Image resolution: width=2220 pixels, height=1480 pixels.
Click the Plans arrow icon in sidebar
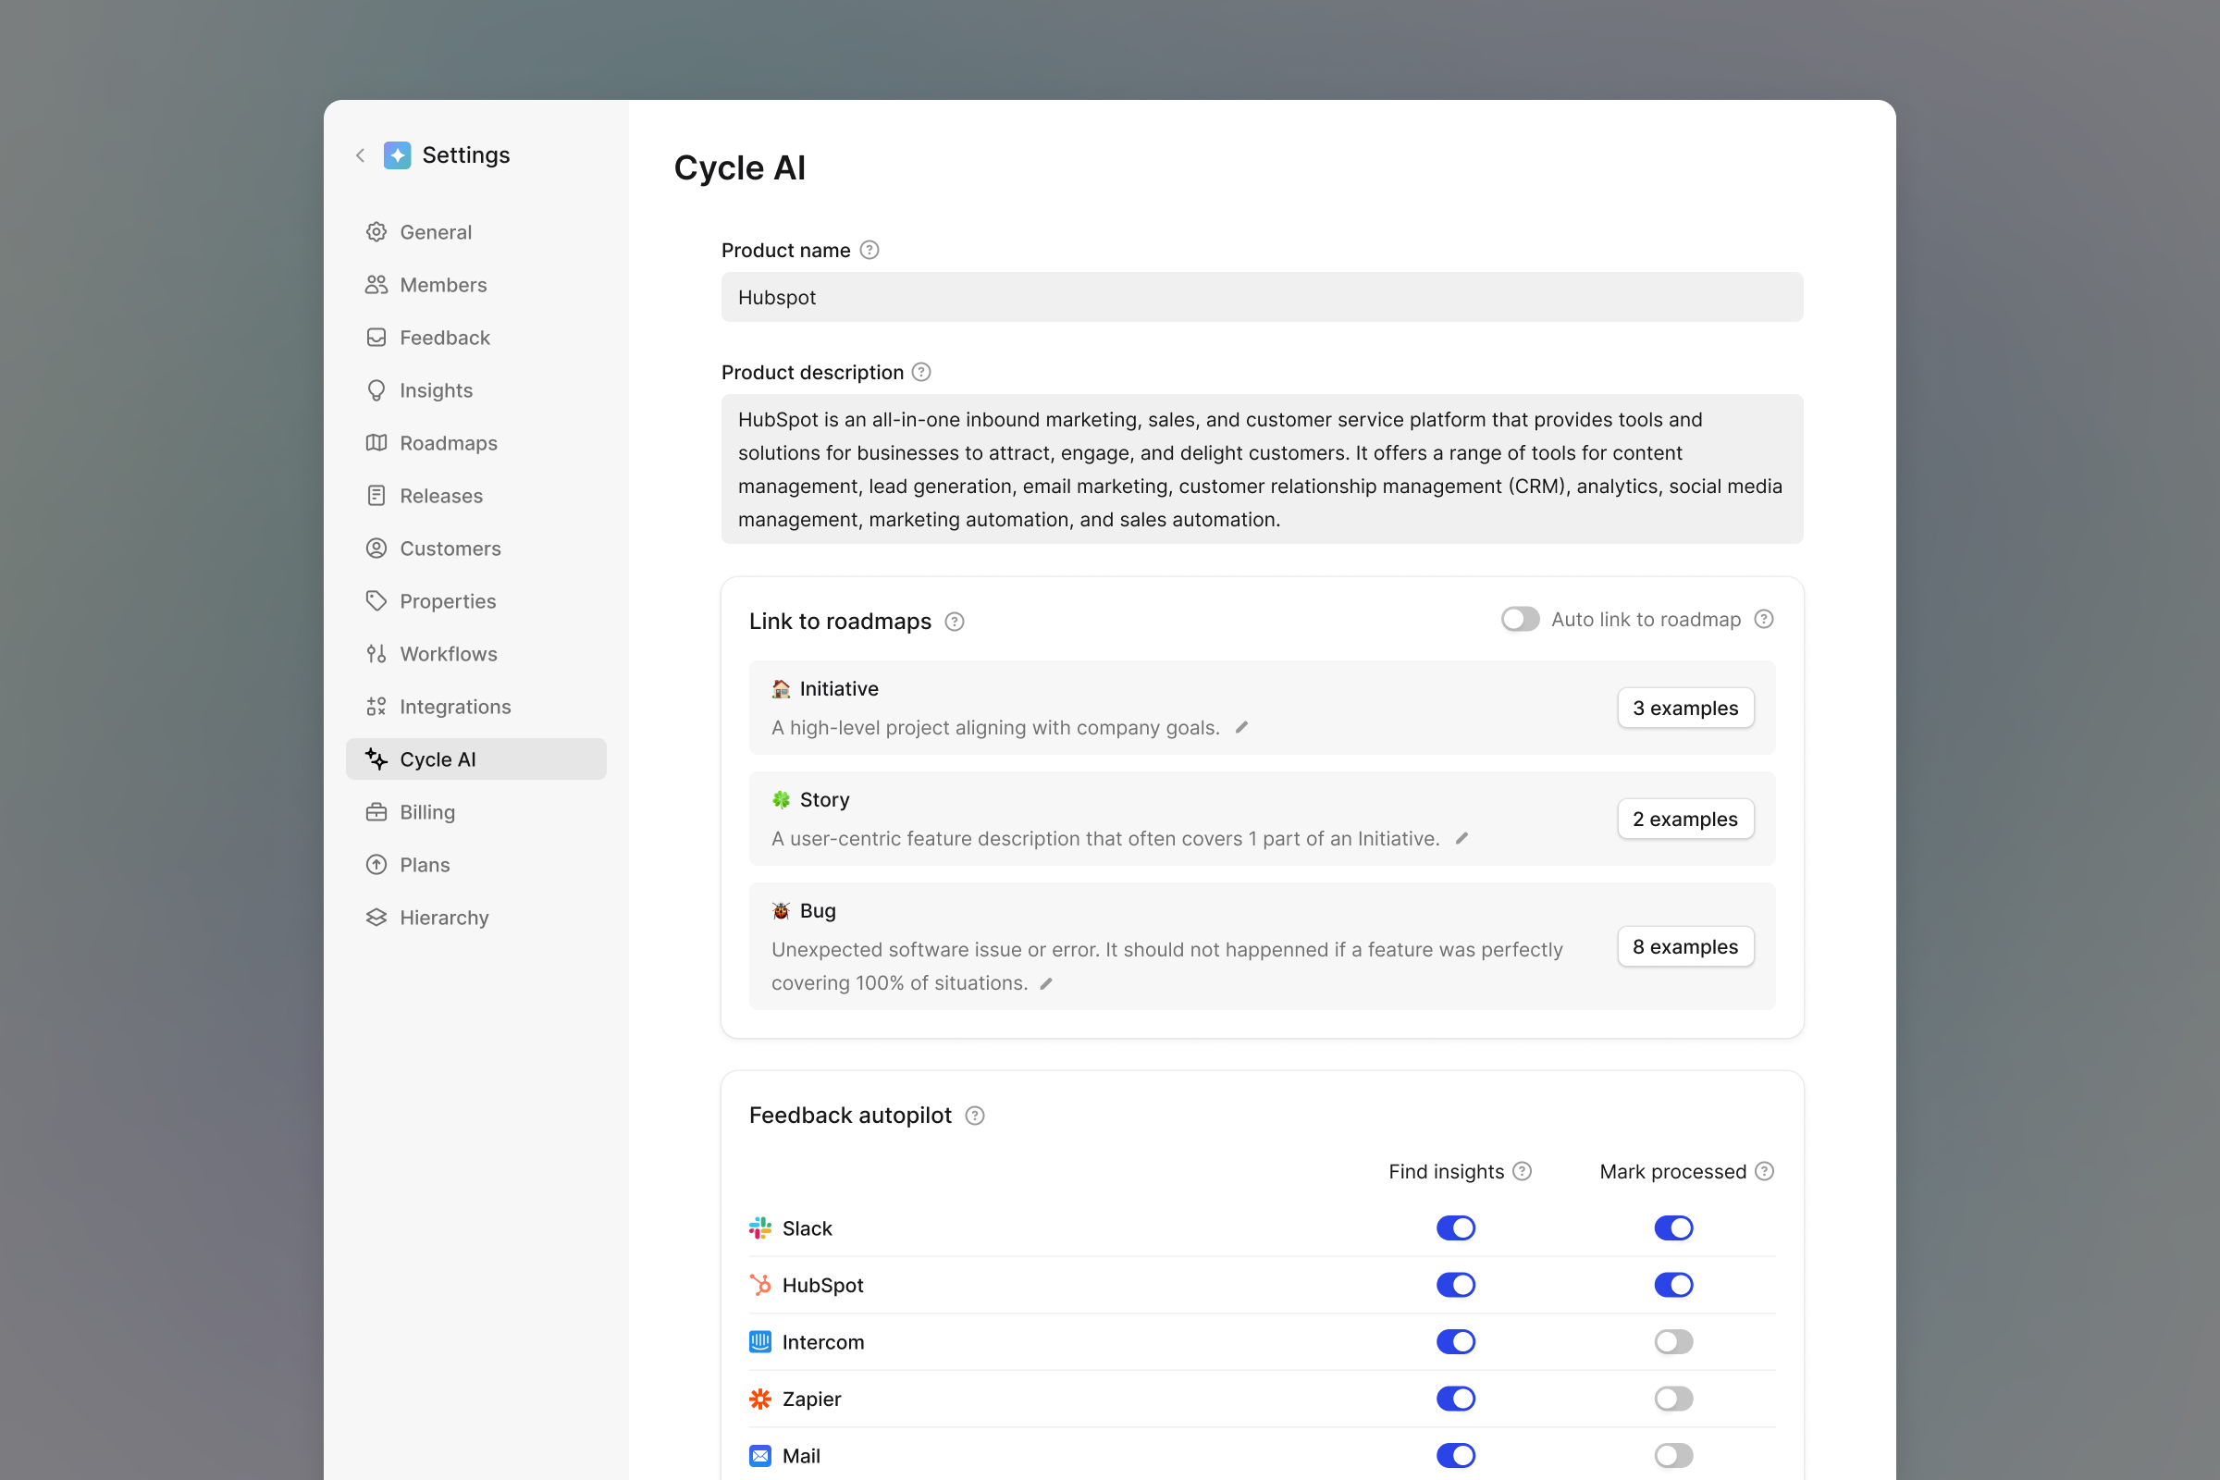pyautogui.click(x=376, y=865)
